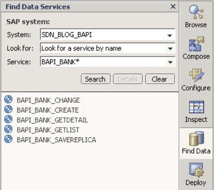
Task: Click the icon beside BAPI_BANK_CREATE
Action: [x=8, y=110]
